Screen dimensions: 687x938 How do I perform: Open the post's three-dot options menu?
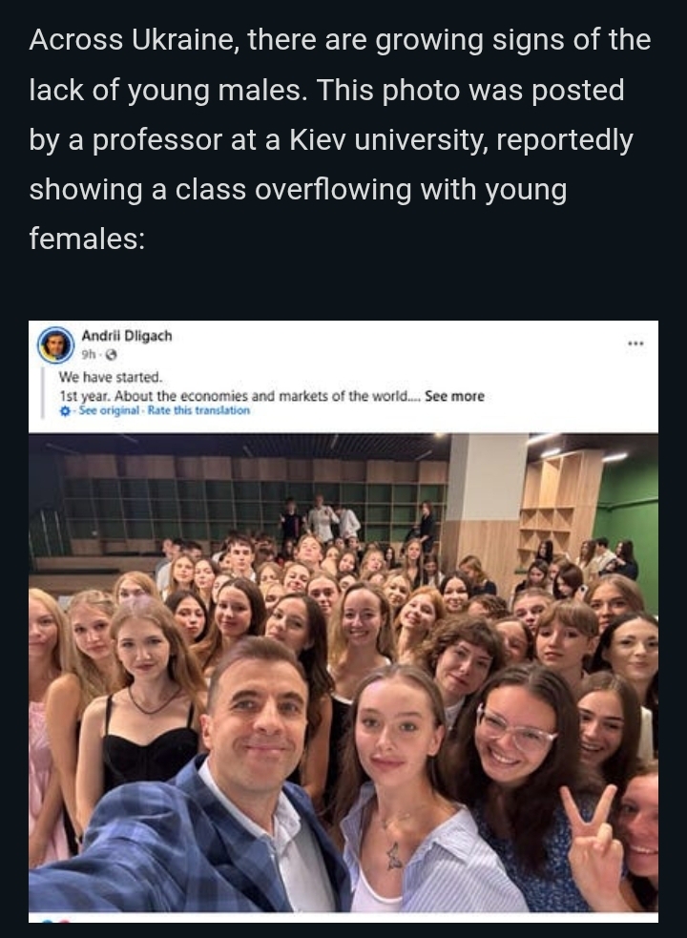click(635, 343)
